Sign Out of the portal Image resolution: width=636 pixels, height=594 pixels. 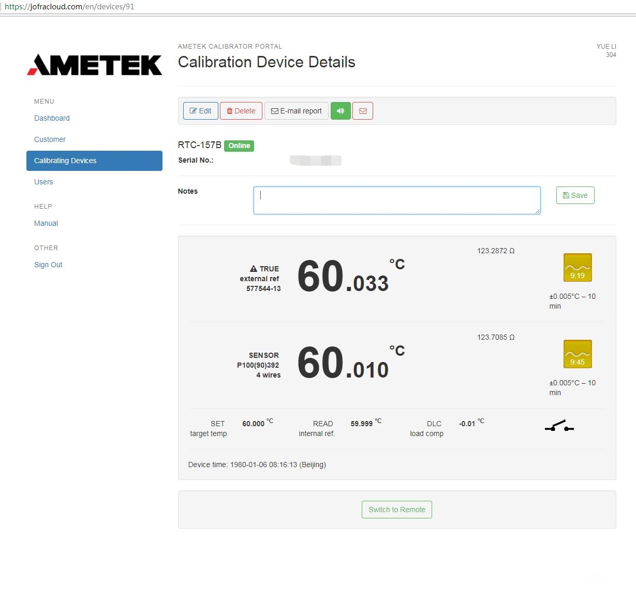48,265
